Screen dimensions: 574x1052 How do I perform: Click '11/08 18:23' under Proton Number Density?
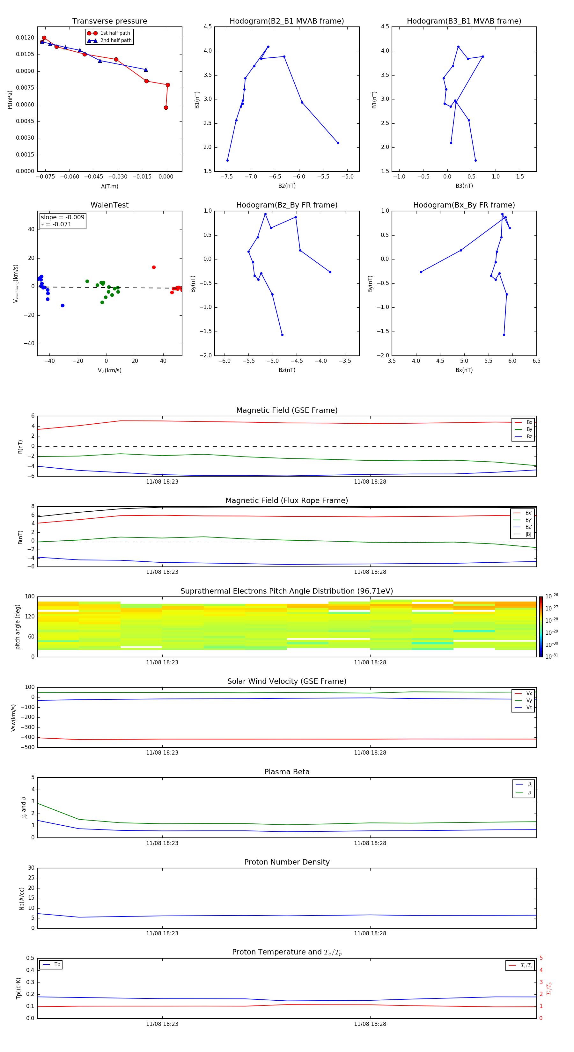(162, 933)
